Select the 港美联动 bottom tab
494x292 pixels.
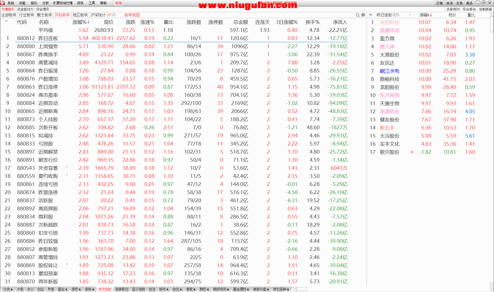pyautogui.click(x=122, y=289)
